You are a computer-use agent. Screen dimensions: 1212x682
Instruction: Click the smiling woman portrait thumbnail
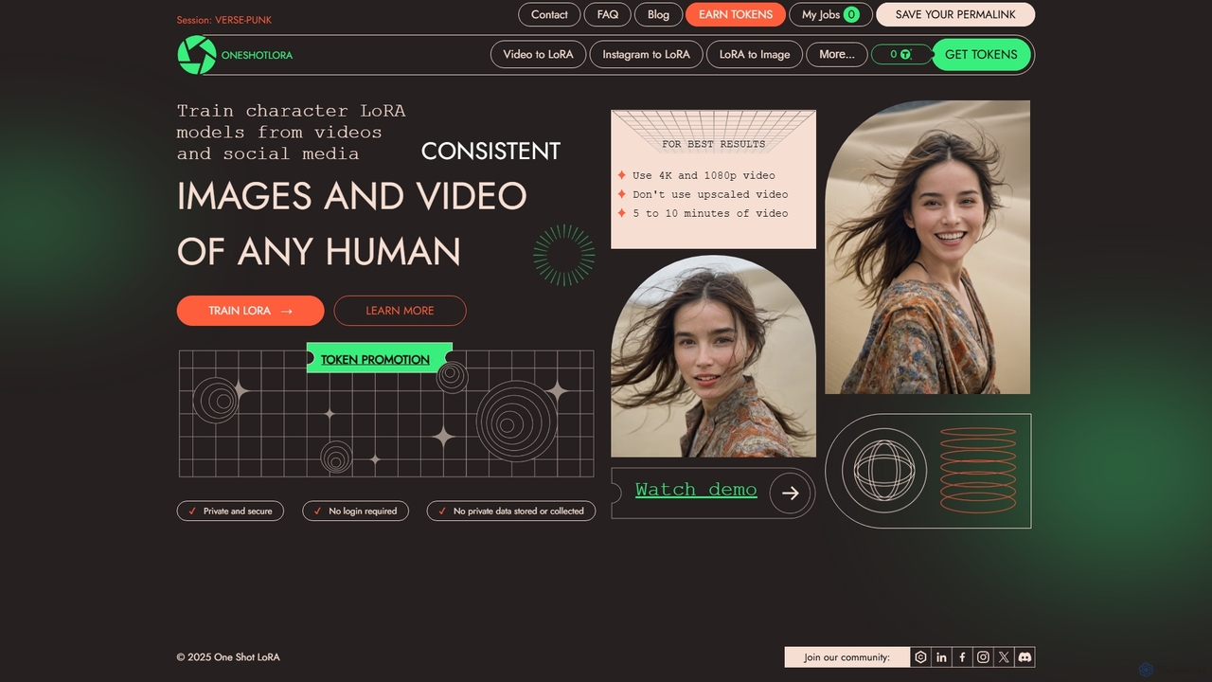point(927,247)
